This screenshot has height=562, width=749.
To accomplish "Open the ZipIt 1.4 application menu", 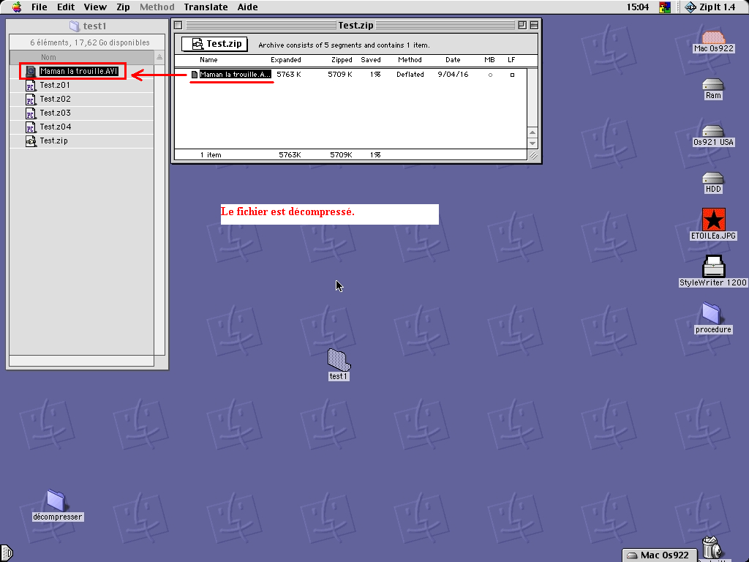I will coord(710,7).
